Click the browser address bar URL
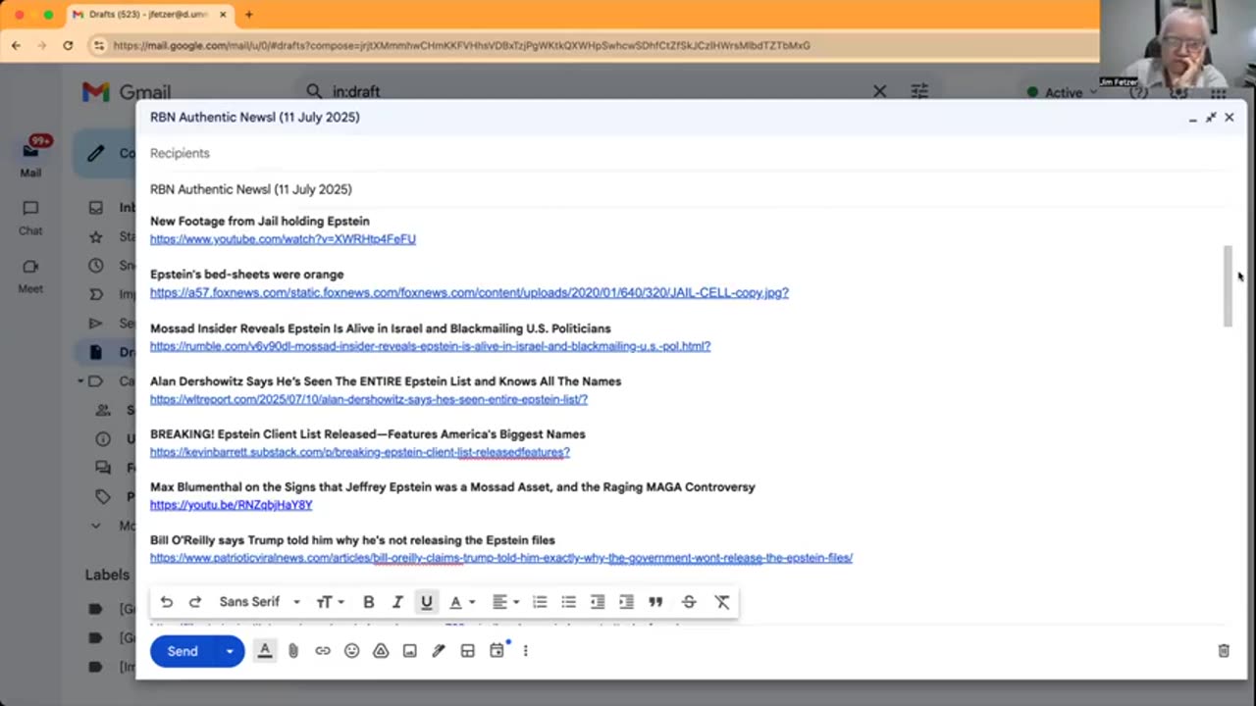This screenshot has width=1256, height=706. point(461,45)
